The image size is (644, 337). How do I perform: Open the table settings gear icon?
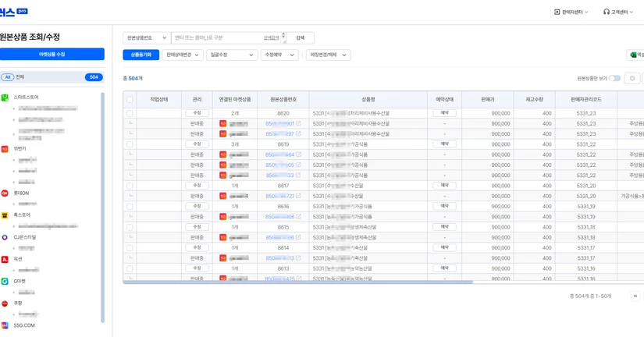point(632,78)
